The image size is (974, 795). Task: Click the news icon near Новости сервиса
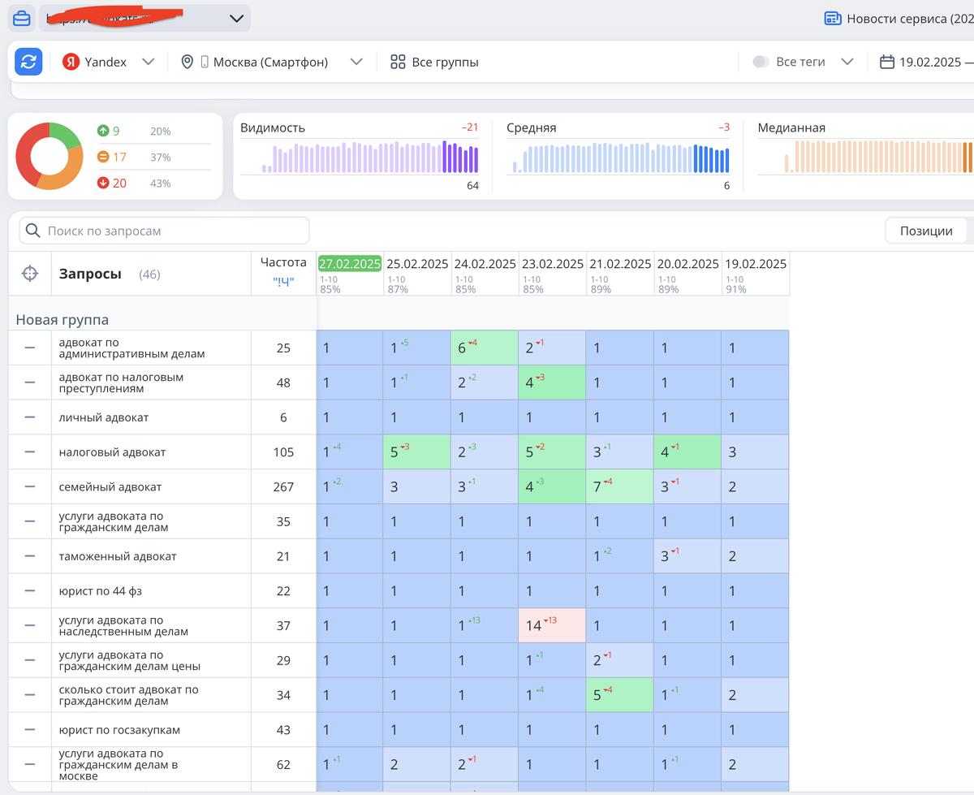tap(832, 19)
